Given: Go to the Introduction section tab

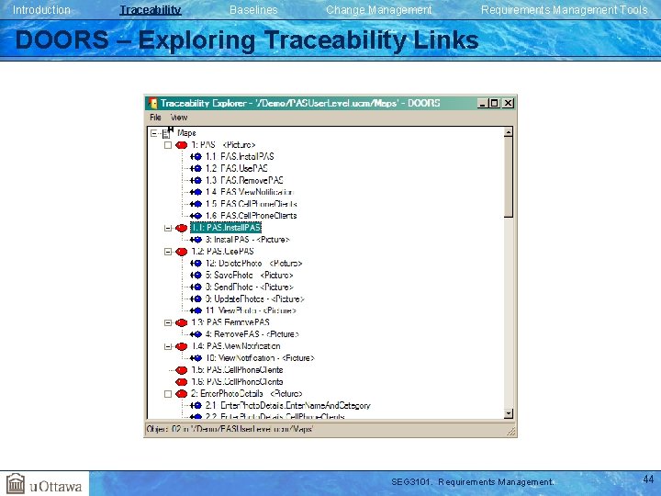Looking at the screenshot, I should tap(41, 10).
